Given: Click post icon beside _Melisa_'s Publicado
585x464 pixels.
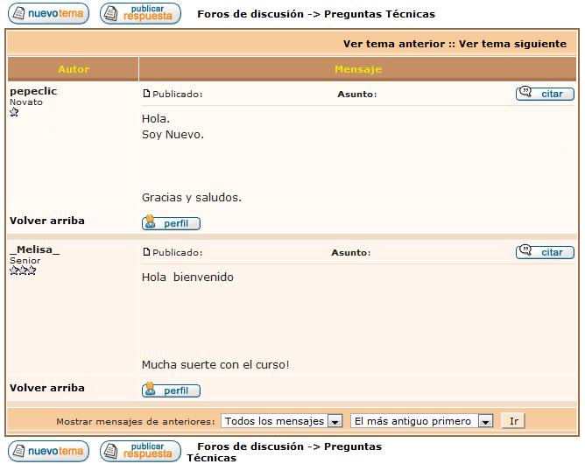Looking at the screenshot, I should pyautogui.click(x=146, y=253).
